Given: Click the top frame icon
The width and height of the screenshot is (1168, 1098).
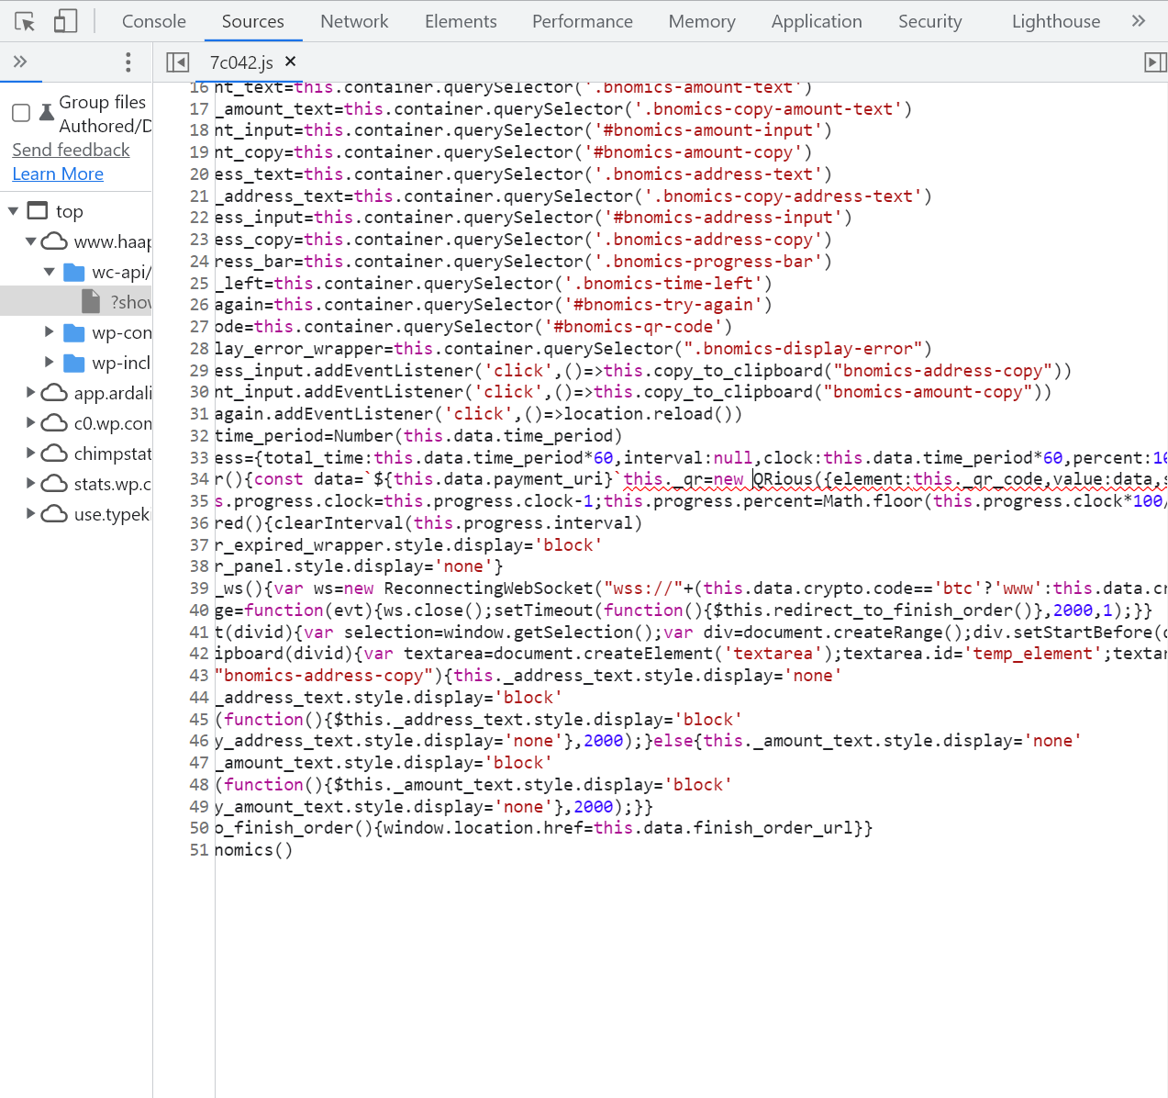Looking at the screenshot, I should pos(38,210).
